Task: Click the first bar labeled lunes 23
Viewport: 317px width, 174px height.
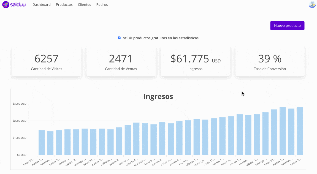Action: [x=41, y=142]
